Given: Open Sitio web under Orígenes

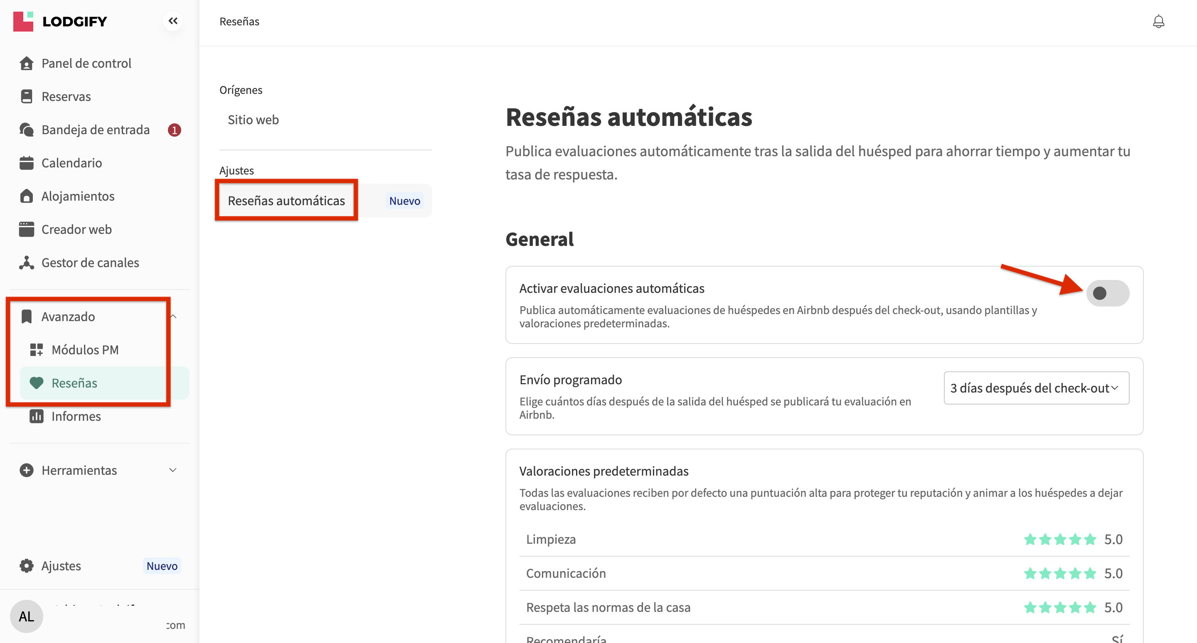Looking at the screenshot, I should (x=253, y=120).
